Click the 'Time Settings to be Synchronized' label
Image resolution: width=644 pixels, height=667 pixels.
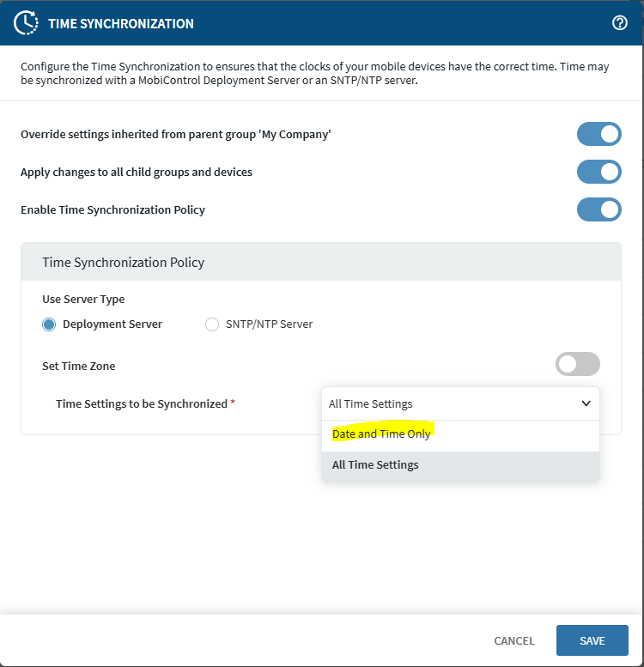coord(142,403)
